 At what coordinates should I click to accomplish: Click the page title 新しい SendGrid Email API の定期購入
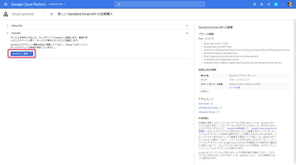[x=85, y=14]
